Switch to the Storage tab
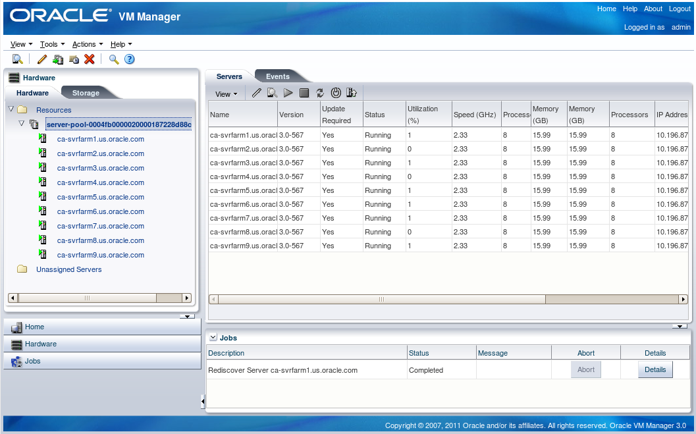 86,93
